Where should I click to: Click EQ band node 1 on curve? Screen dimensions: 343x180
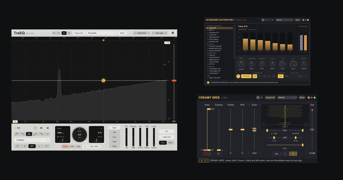103,81
